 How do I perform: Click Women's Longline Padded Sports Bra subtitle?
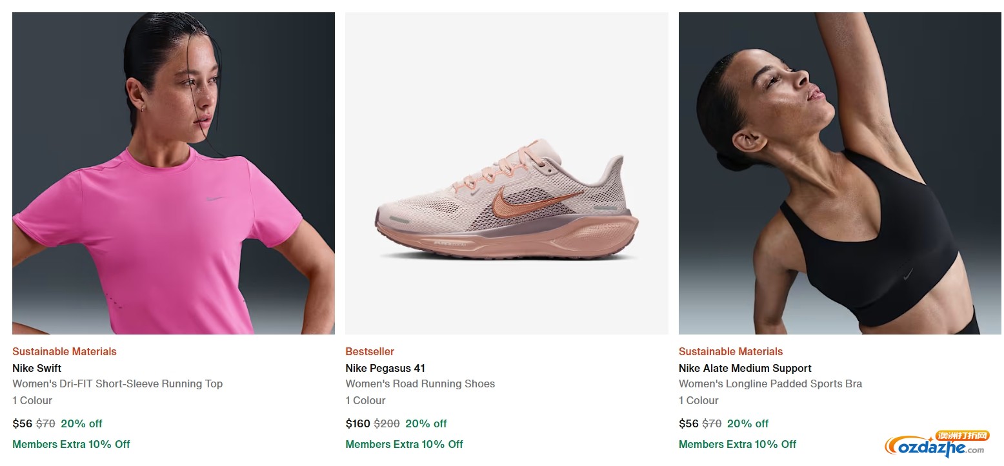click(770, 383)
